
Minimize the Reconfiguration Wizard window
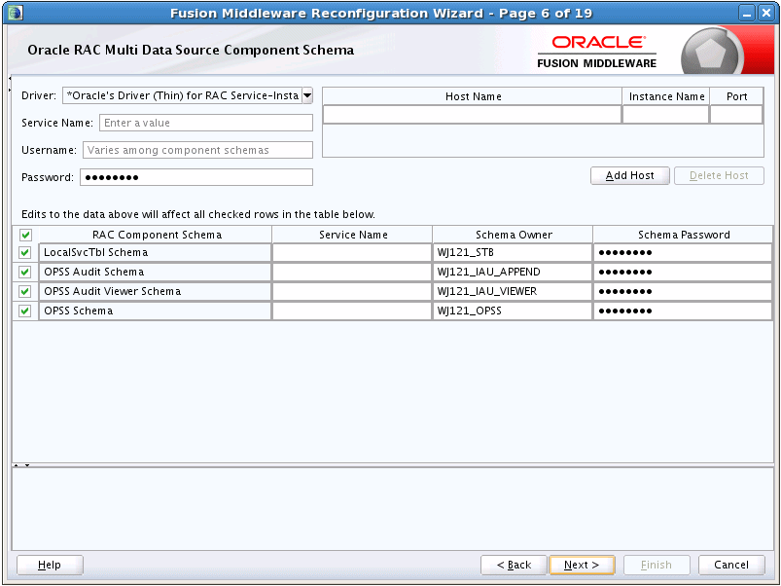click(747, 13)
